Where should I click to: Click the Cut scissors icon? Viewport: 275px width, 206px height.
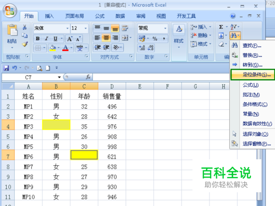pos(25,27)
